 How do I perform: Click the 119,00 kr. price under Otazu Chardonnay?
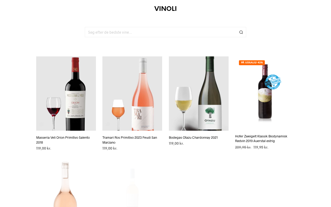pos(176,144)
